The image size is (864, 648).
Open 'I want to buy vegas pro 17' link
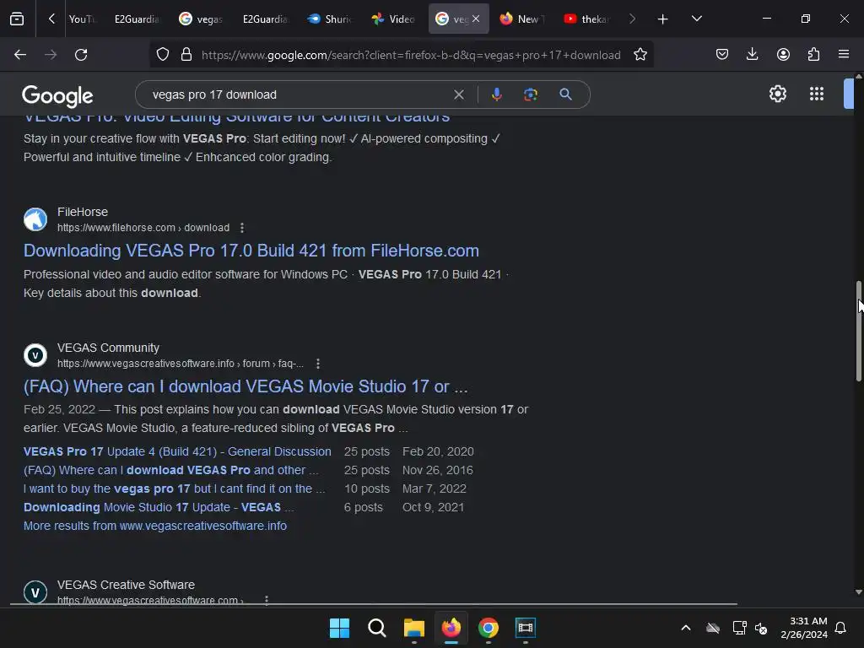(x=174, y=489)
